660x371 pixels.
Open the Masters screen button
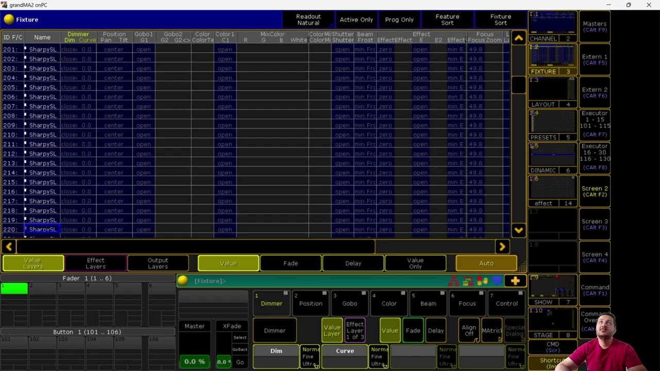[595, 27]
